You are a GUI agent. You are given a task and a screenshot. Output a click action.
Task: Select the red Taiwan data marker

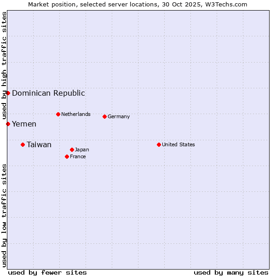[23, 144]
